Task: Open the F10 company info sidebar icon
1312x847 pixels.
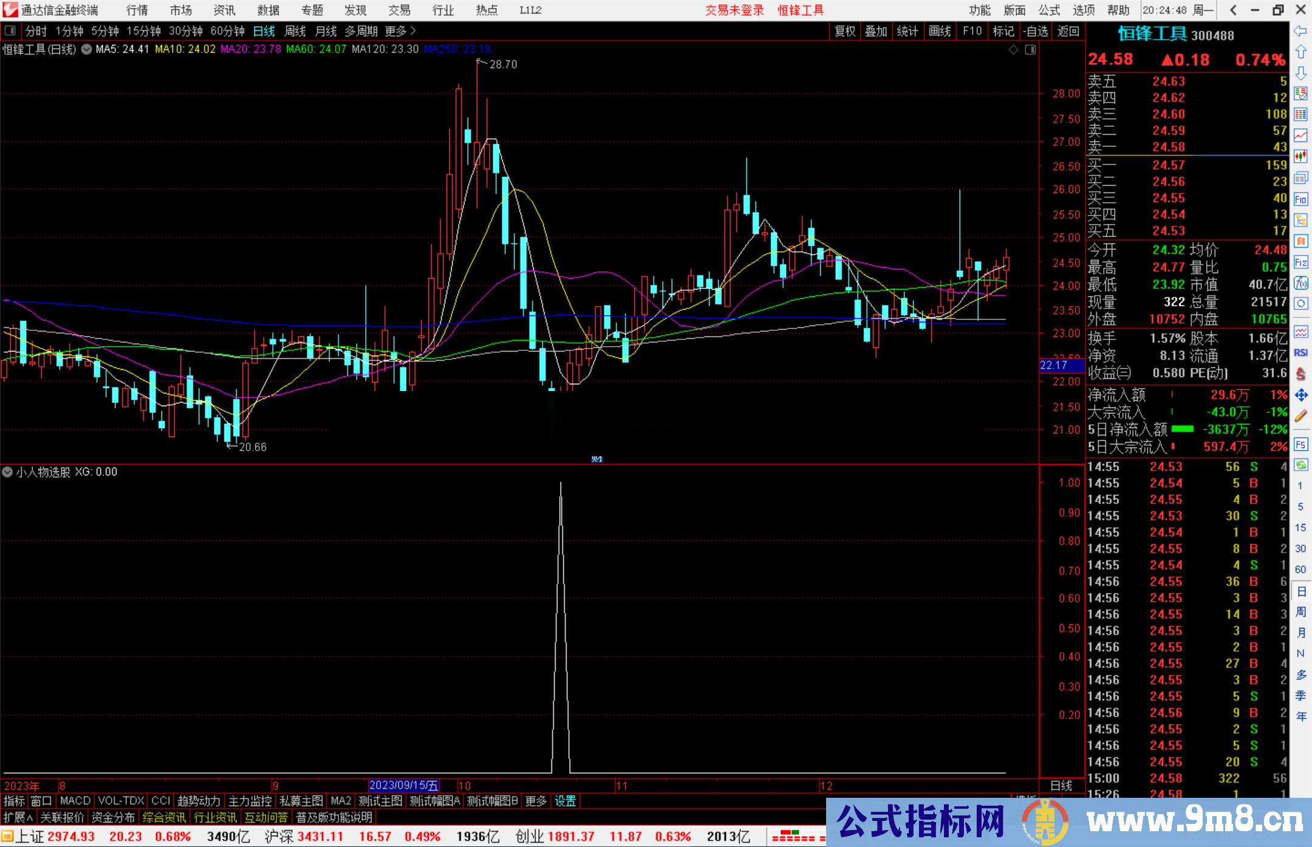Action: 1300,199
